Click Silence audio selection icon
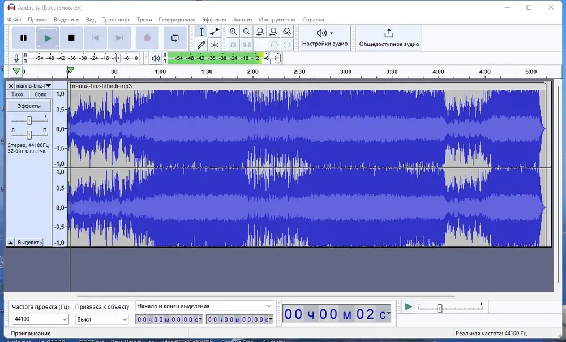The height and width of the screenshot is (342, 566). [247, 45]
